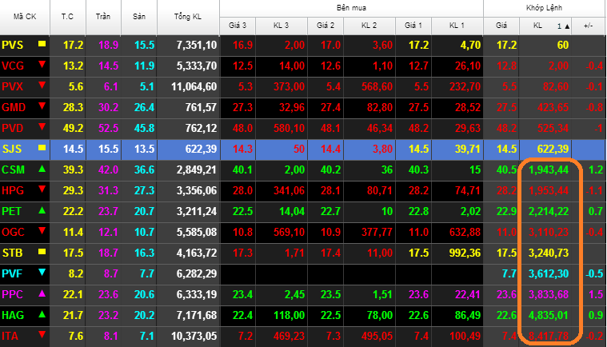Click the yellow square indicator beside PVS
Viewport: 607px width, 347px height.
point(41,45)
